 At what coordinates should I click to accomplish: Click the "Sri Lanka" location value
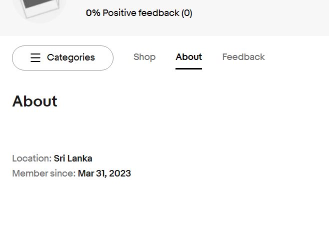point(73,158)
